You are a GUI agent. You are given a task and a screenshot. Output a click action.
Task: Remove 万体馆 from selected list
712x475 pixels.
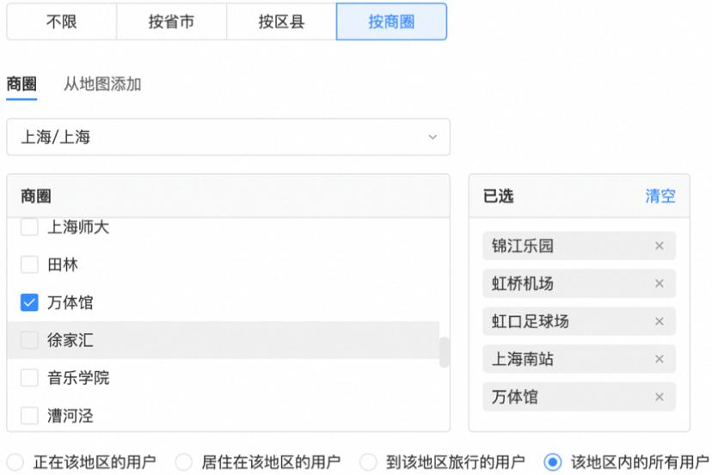[x=660, y=397]
